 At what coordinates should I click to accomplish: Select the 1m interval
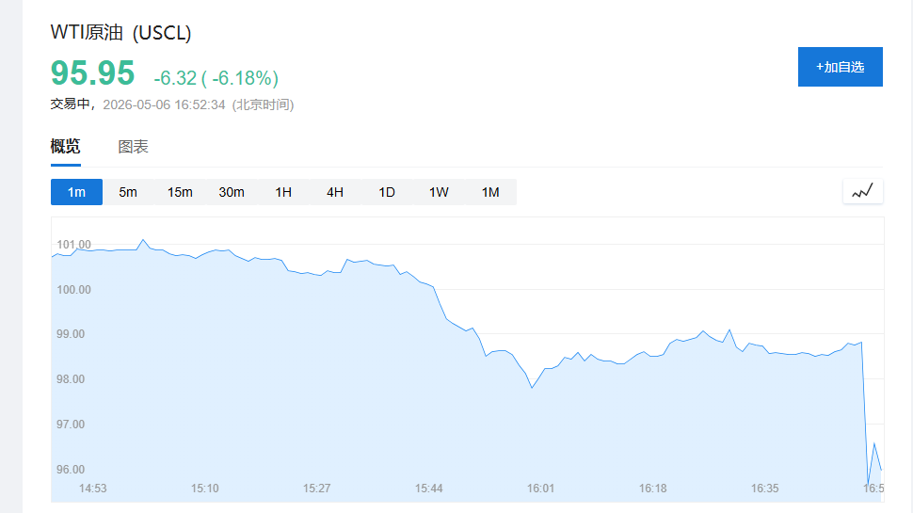[76, 192]
